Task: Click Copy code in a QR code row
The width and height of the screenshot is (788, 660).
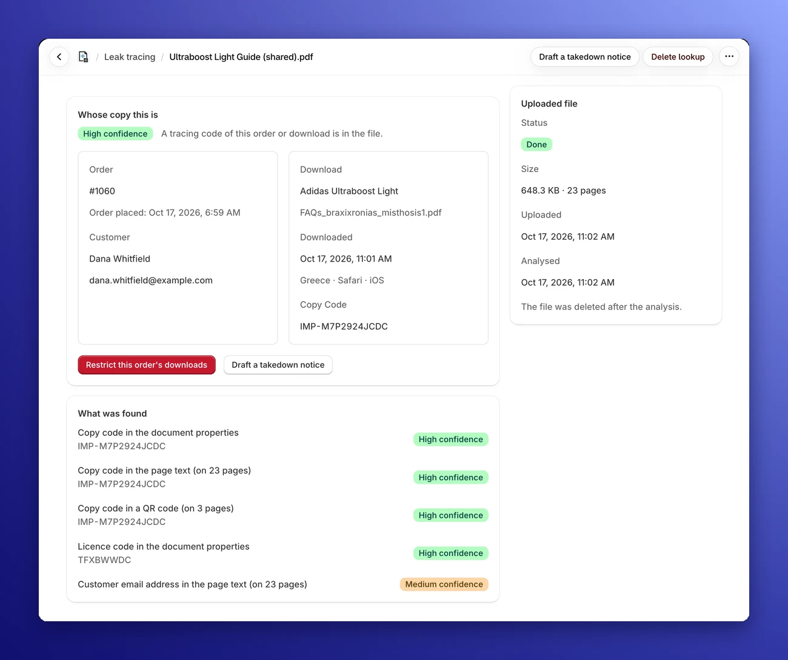Action: click(x=283, y=515)
